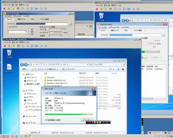Open the 20140723 folder in file list
This screenshot has height=138, width=173.
coord(51,77)
